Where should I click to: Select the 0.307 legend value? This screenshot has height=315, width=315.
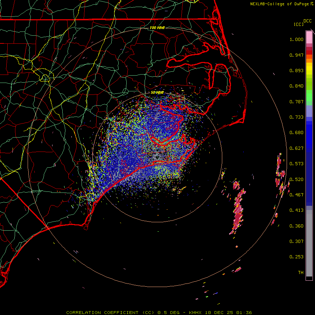296,241
